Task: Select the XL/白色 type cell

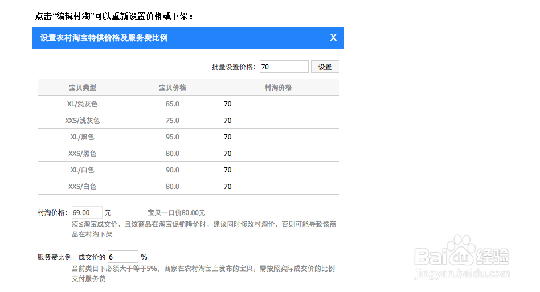Action: pos(83,170)
